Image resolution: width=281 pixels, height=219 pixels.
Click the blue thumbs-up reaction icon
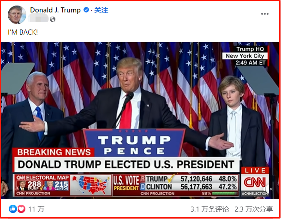[13, 209]
